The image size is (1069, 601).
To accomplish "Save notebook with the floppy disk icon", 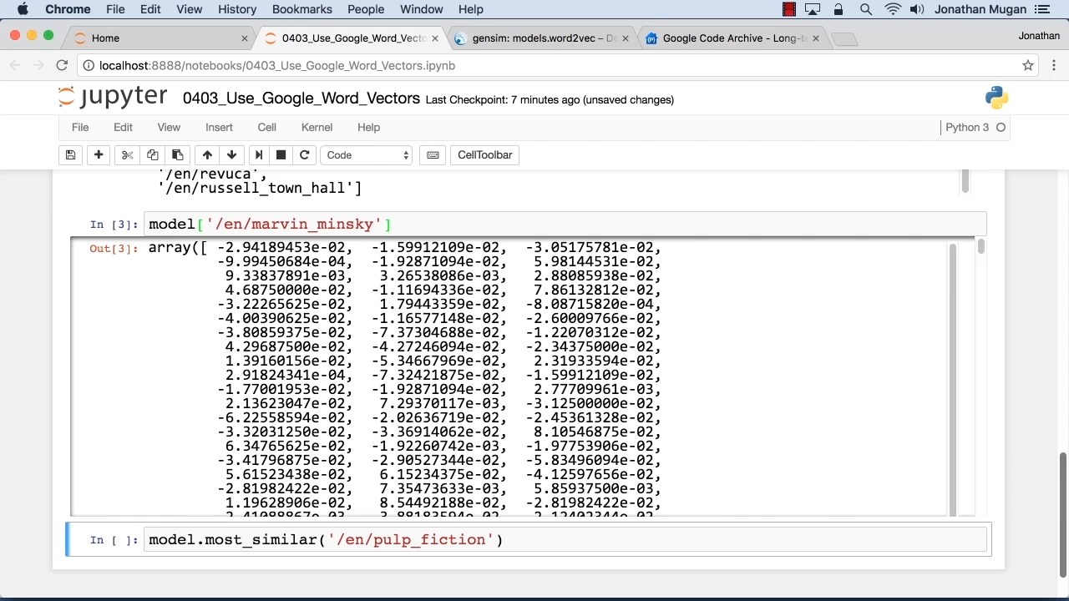I will coord(71,154).
